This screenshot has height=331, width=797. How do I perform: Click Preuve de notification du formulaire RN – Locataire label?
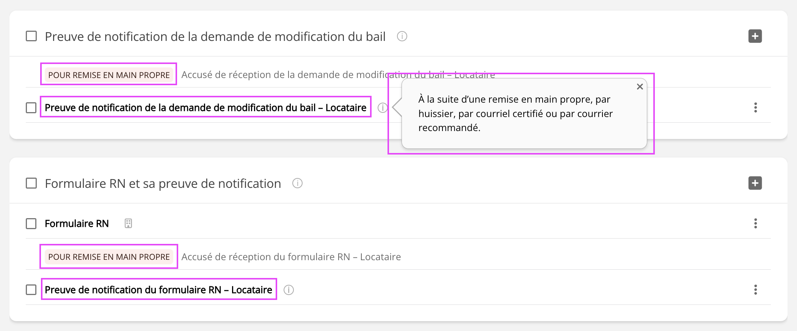coord(158,290)
